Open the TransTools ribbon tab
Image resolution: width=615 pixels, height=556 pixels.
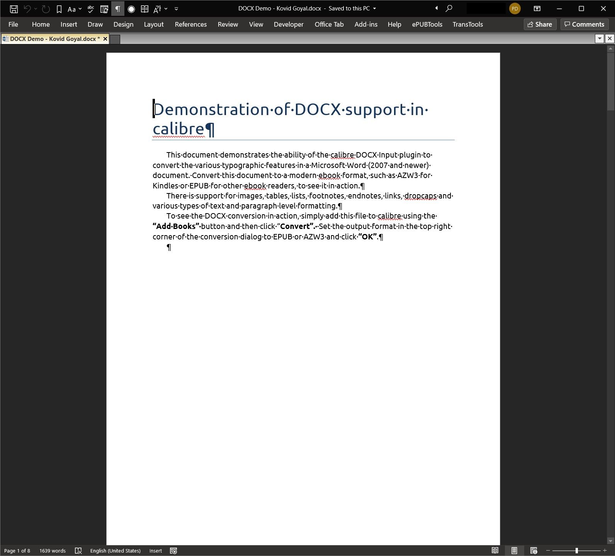468,24
